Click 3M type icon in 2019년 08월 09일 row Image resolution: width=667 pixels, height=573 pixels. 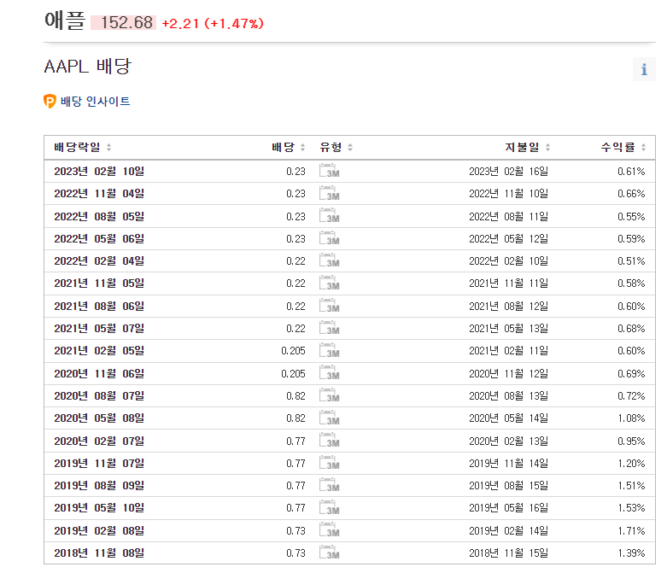pos(330,485)
